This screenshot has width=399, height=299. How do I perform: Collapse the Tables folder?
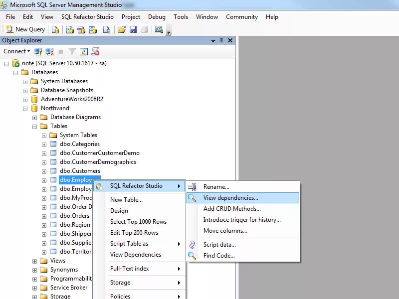coord(34,127)
